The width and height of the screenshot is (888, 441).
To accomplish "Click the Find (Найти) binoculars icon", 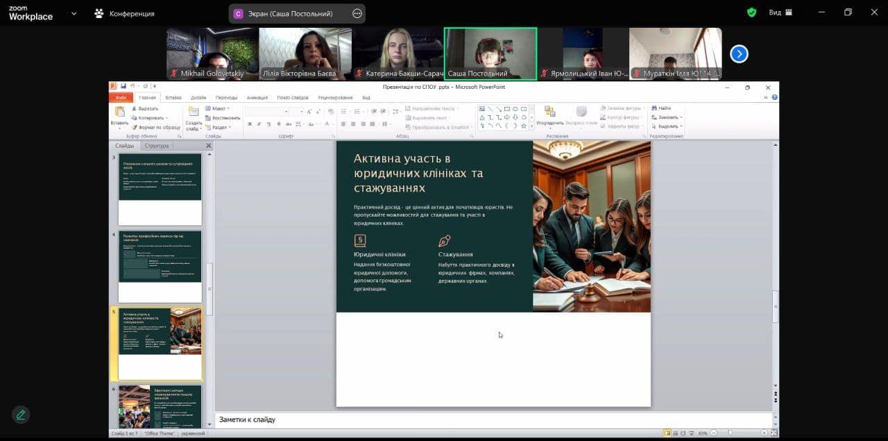I will (654, 108).
